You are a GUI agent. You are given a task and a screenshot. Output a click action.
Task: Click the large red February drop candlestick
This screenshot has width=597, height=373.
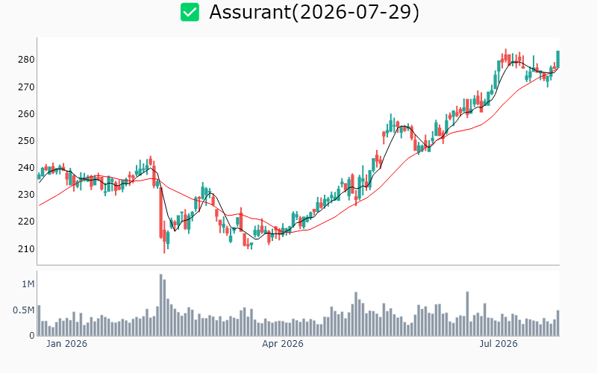pos(160,212)
